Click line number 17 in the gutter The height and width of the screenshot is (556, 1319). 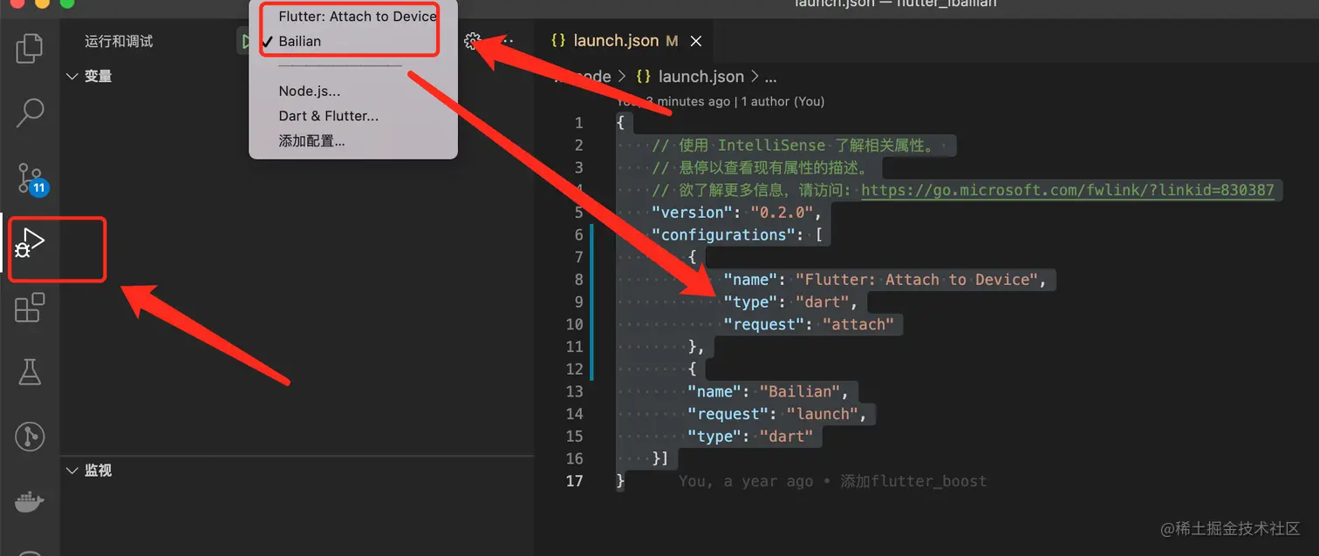[x=574, y=481]
